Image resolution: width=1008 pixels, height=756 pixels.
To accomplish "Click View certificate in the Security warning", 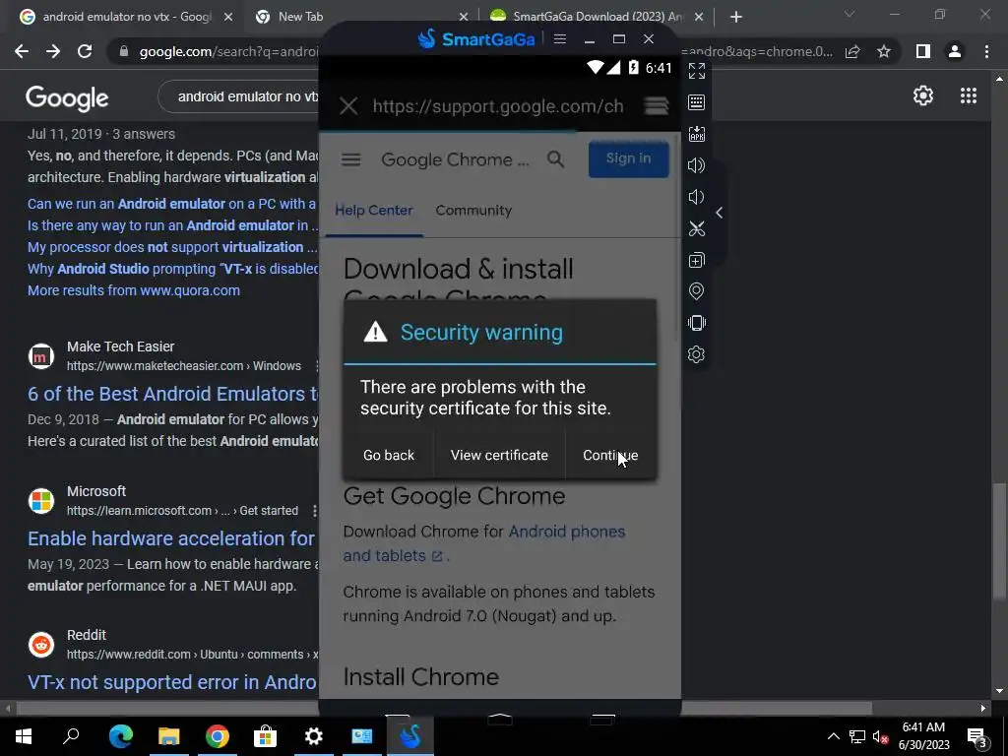I will click(x=499, y=455).
